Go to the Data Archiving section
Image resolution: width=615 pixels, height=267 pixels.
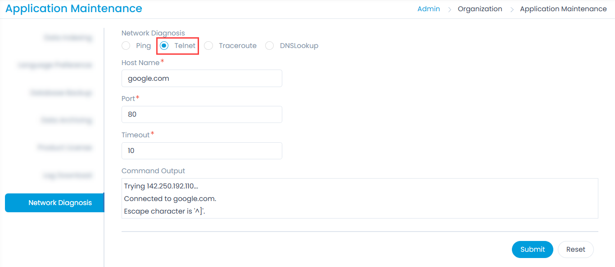[66, 120]
